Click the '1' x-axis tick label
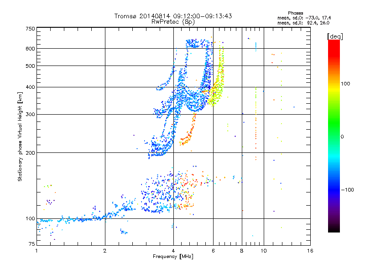The height and width of the screenshot is (273, 365). click(36, 251)
